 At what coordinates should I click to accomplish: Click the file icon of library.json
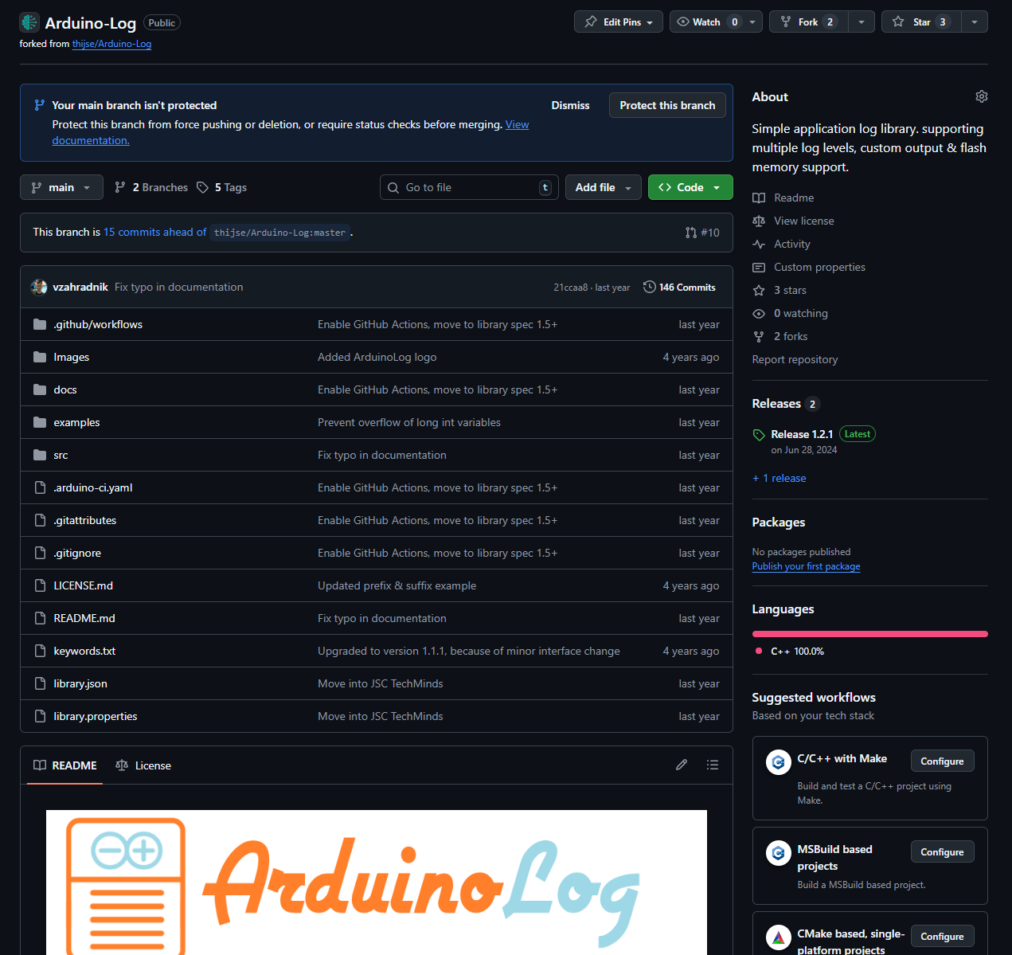40,683
